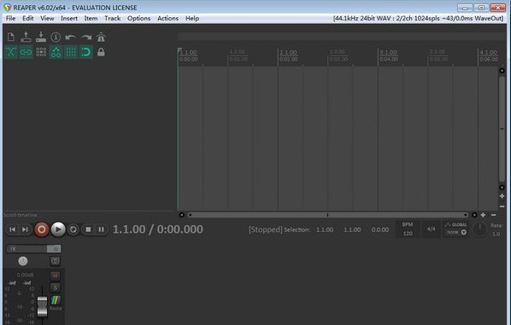Screen dimensions: 511x325
Task: Click the master volume fader handle
Action: tap(42, 306)
